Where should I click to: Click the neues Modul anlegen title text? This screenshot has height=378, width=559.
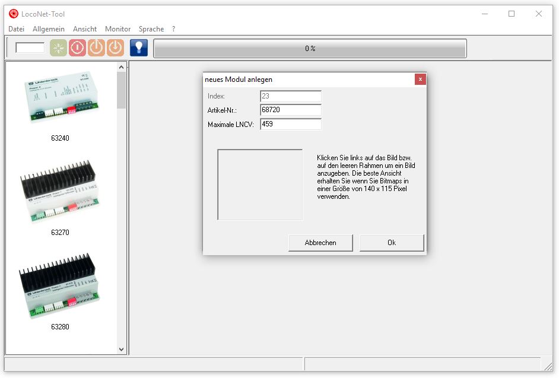[239, 80]
